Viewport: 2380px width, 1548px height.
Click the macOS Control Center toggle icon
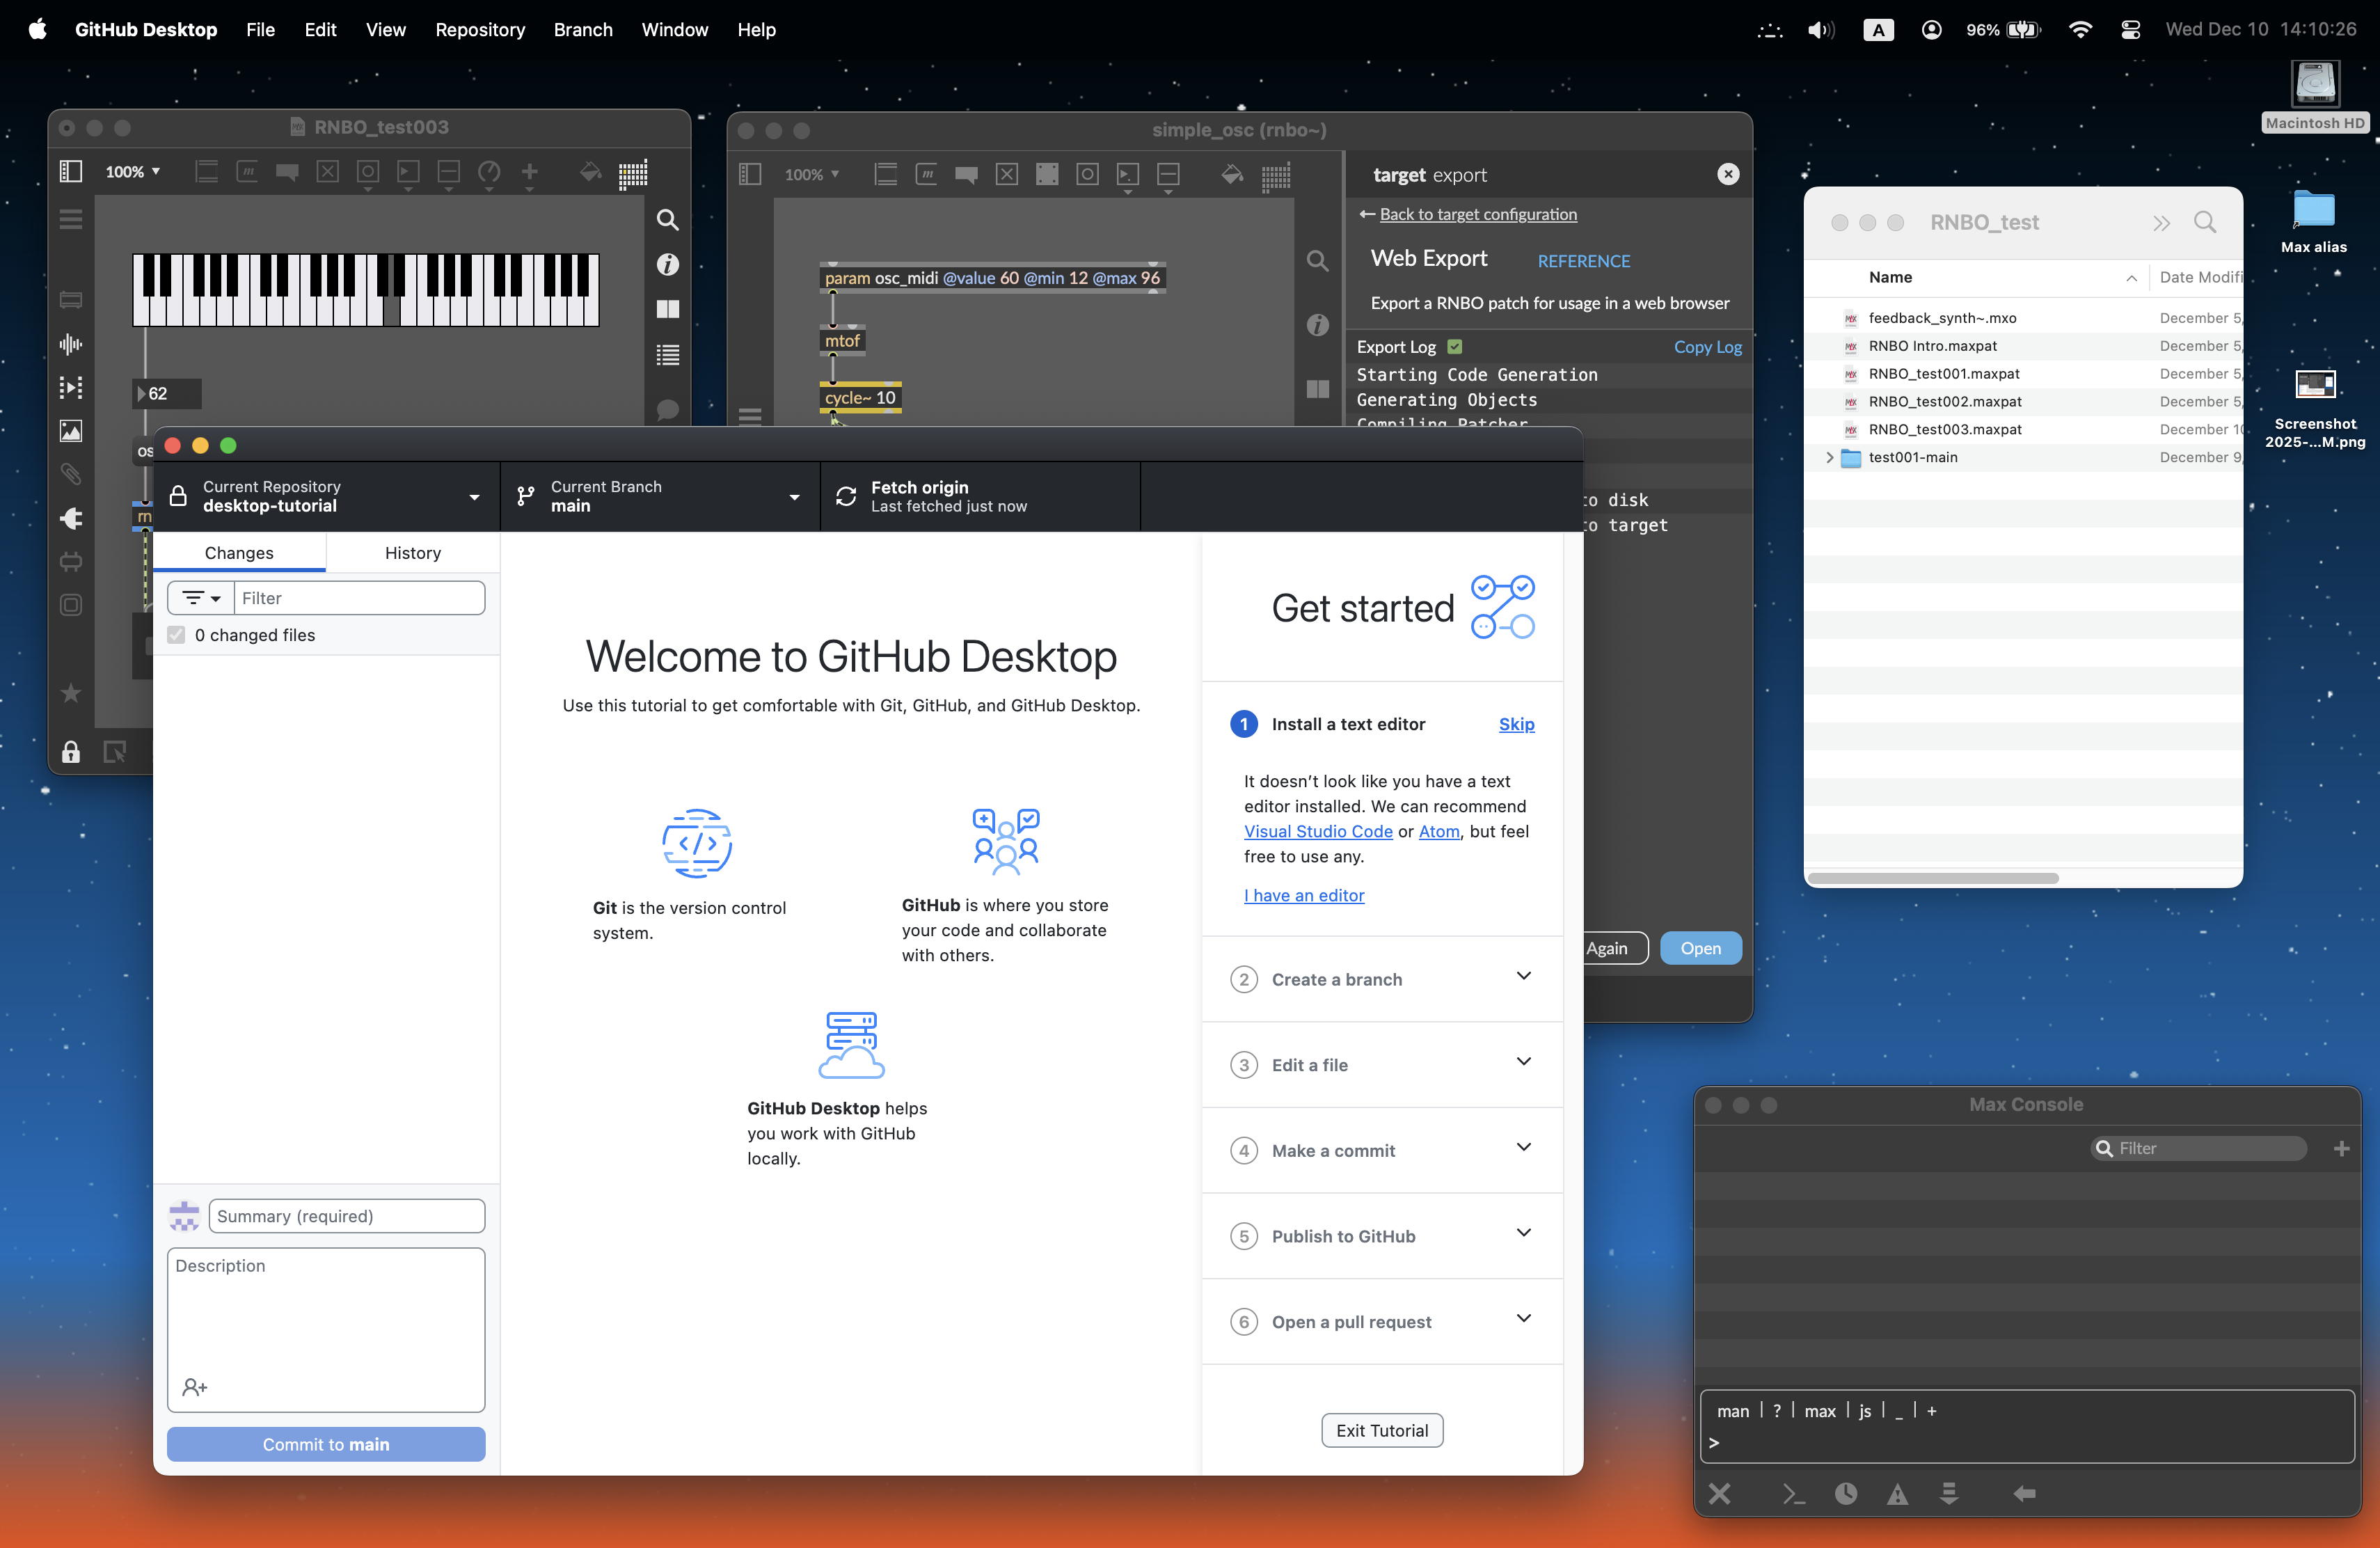2130,30
